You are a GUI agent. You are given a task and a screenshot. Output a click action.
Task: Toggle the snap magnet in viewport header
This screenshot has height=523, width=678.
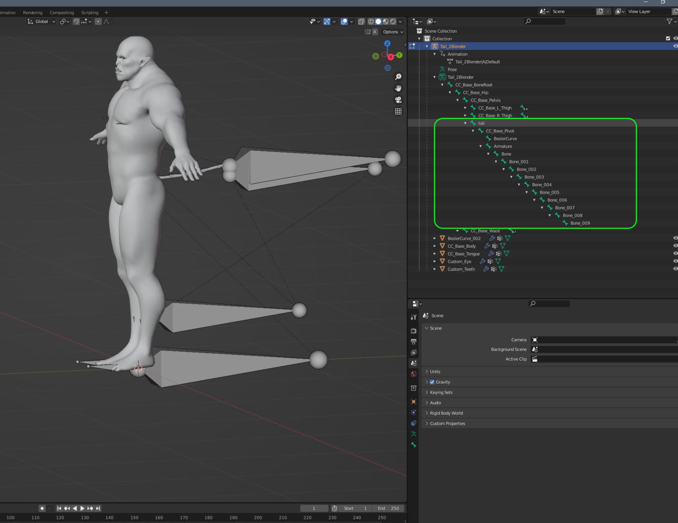click(77, 21)
